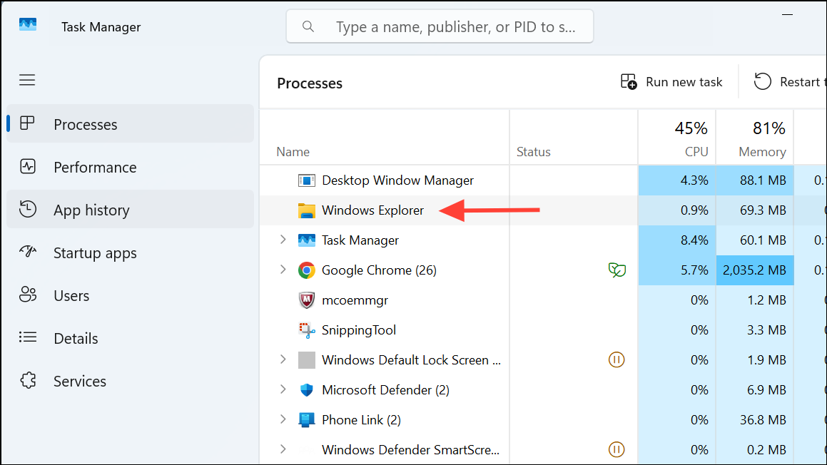This screenshot has height=465, width=827.
Task: Click the search magnifier icon
Action: pyautogui.click(x=308, y=26)
